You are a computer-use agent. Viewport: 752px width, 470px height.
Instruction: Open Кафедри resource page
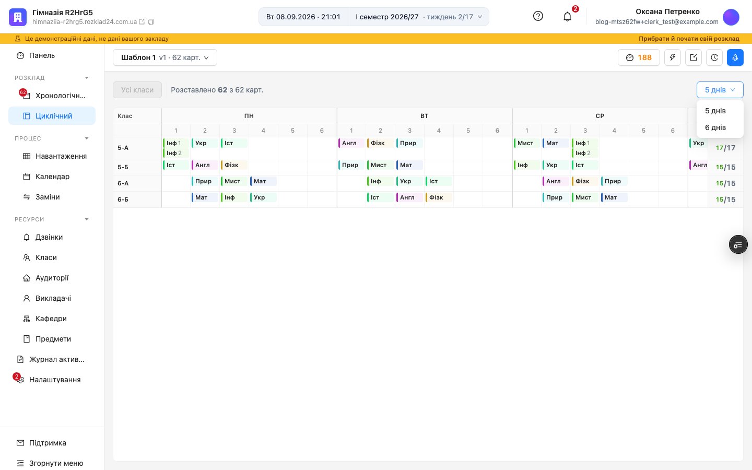tap(52, 319)
